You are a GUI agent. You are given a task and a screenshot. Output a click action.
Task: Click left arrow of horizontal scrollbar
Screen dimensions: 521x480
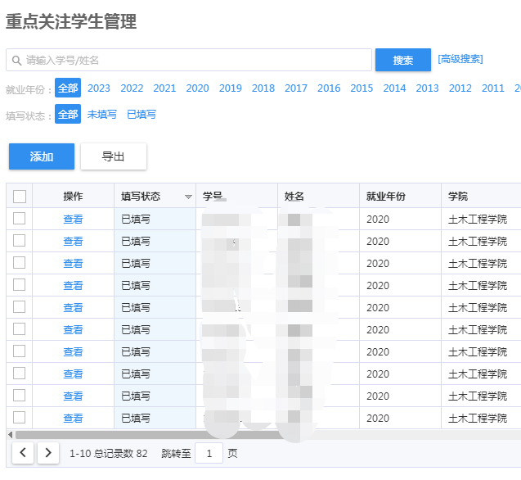coord(10,434)
